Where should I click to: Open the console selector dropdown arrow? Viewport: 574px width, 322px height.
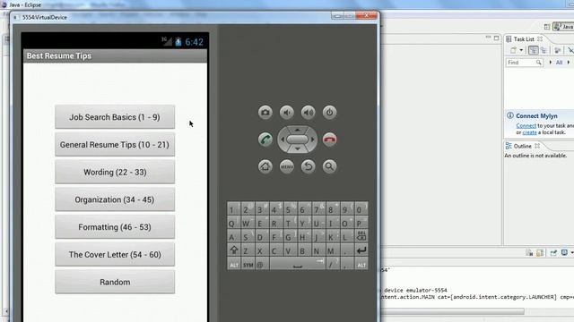(x=571, y=252)
